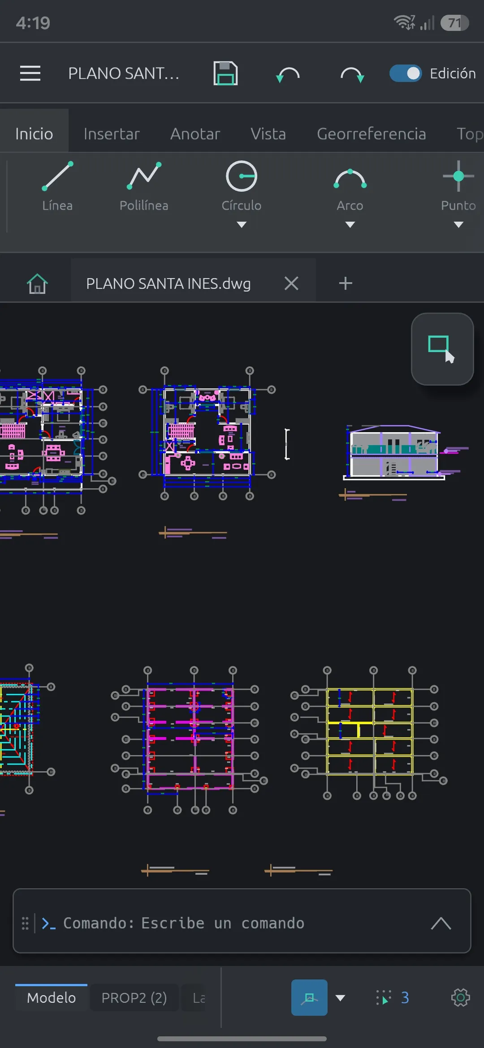This screenshot has height=1048, width=484.
Task: Select the Arco drawing tool
Action: coord(350,186)
